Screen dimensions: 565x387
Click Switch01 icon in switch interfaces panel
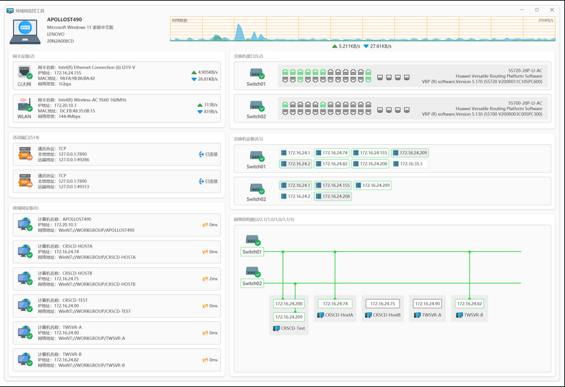click(x=257, y=74)
